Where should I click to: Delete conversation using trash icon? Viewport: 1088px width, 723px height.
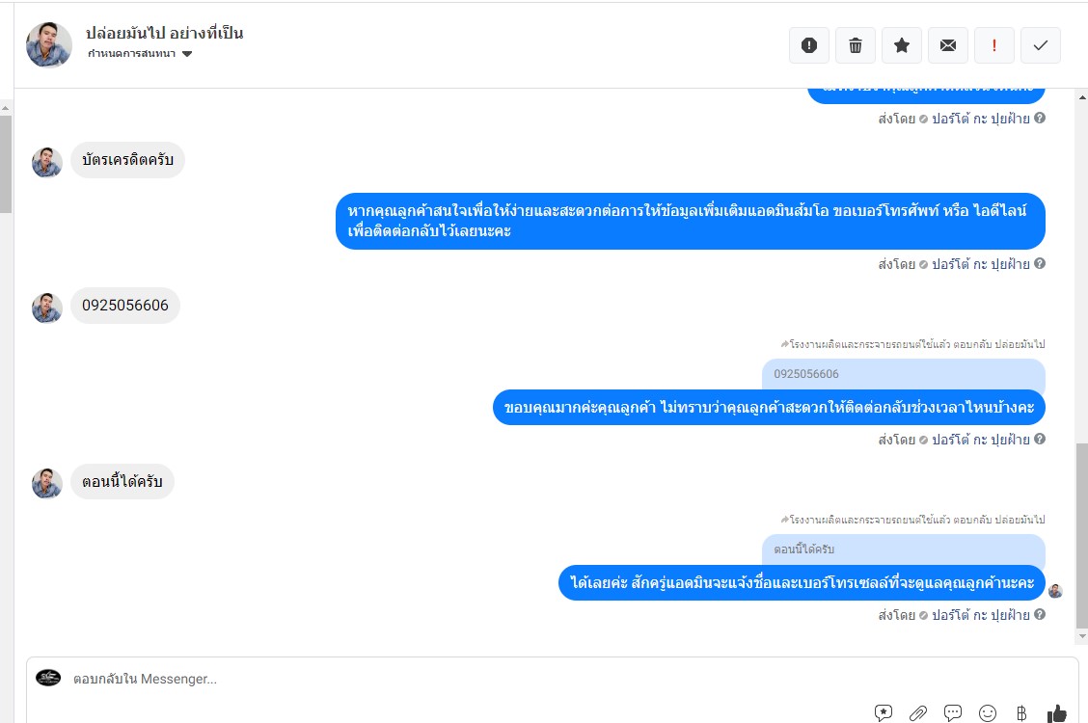[856, 45]
